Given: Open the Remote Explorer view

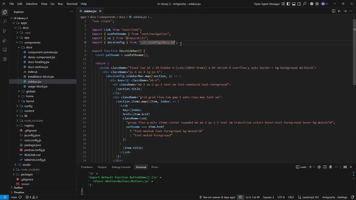Looking at the screenshot, I should coord(5,50).
